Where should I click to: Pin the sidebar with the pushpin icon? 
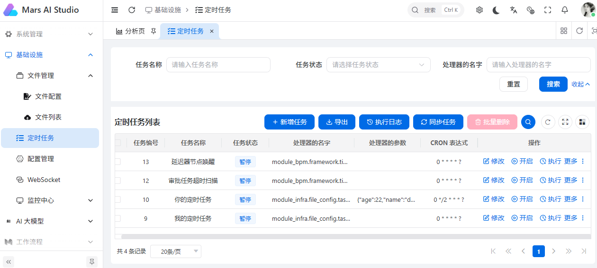(92, 261)
